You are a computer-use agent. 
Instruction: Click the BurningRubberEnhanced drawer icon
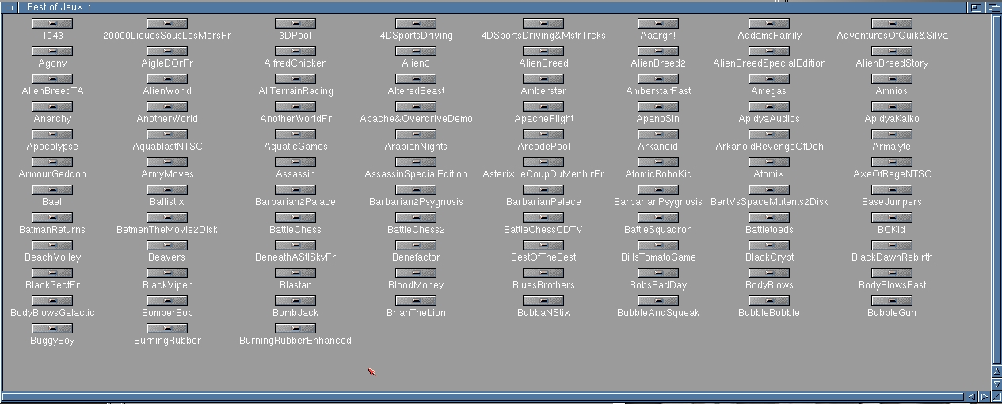(295, 329)
